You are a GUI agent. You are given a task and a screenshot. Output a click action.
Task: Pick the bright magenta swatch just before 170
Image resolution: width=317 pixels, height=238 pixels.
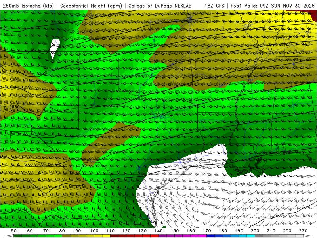[202, 236]
